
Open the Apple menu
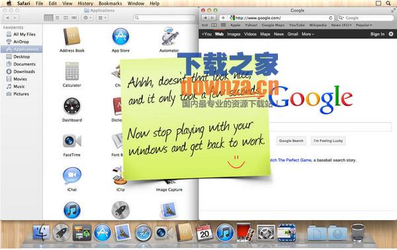pos(9,3)
